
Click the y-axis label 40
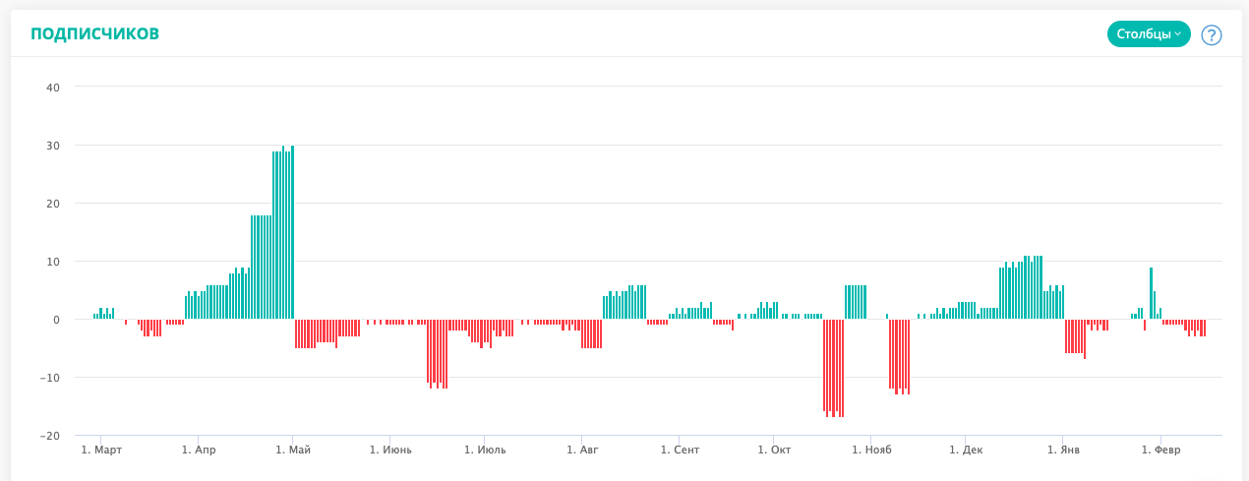(x=53, y=88)
